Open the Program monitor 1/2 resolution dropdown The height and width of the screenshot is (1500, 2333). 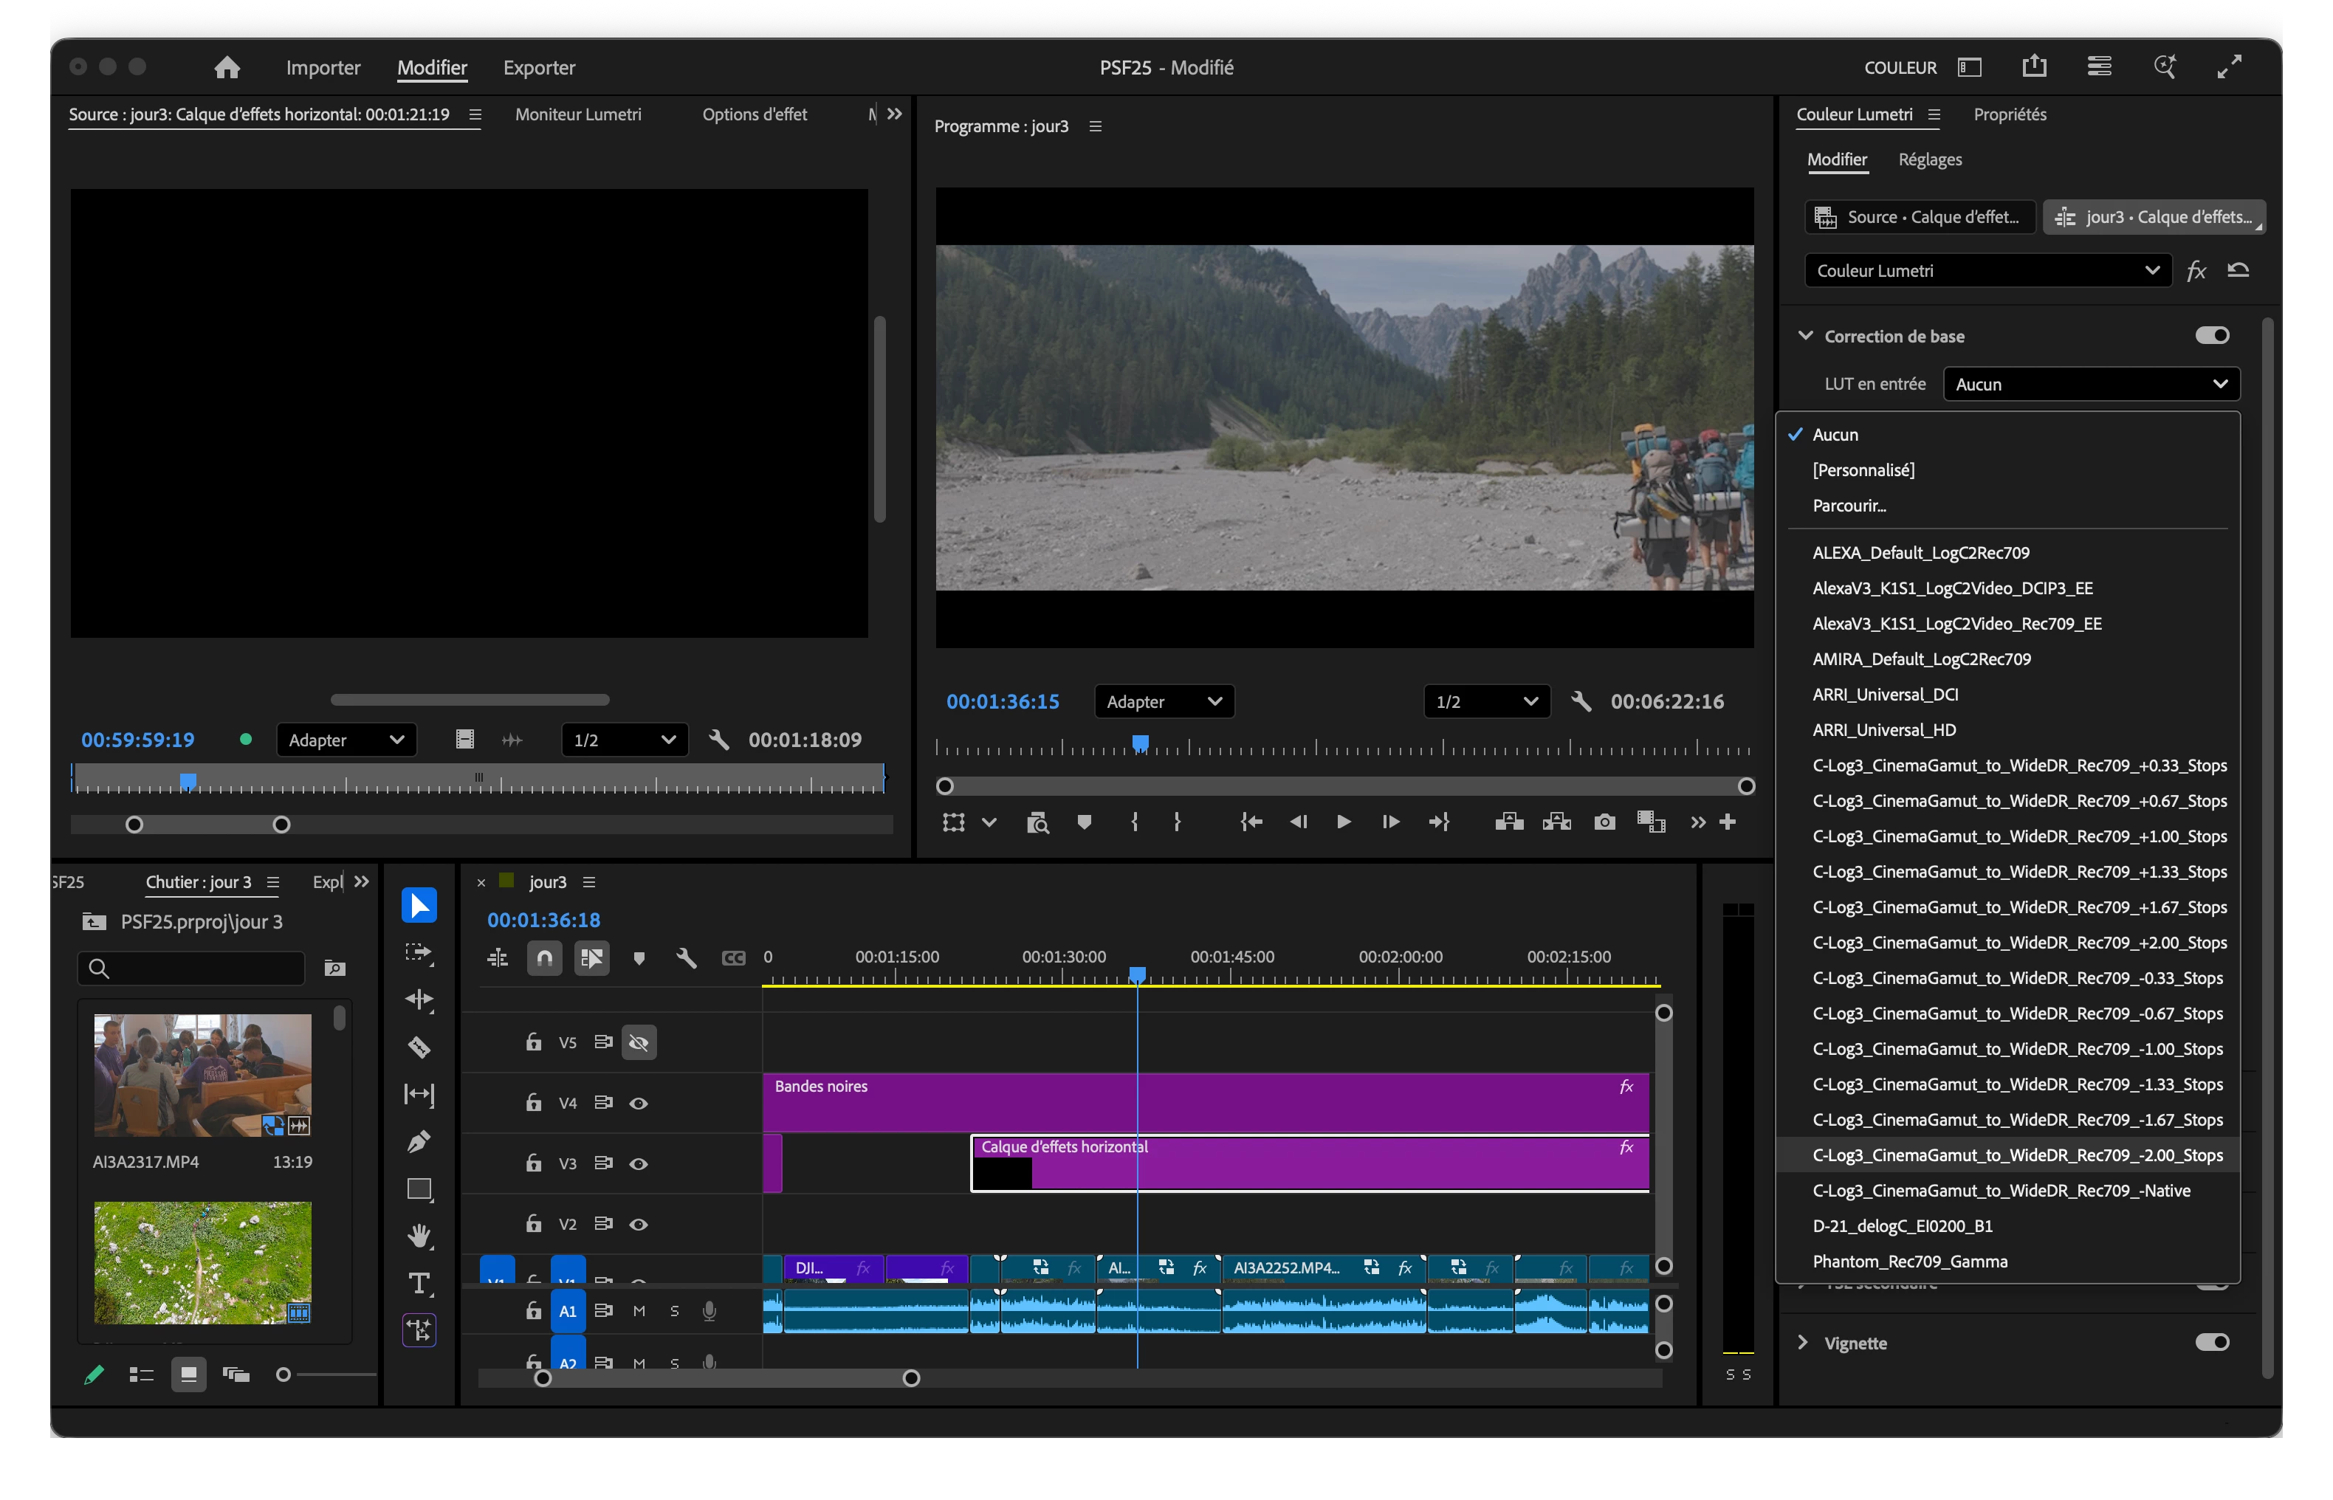pyautogui.click(x=1485, y=701)
